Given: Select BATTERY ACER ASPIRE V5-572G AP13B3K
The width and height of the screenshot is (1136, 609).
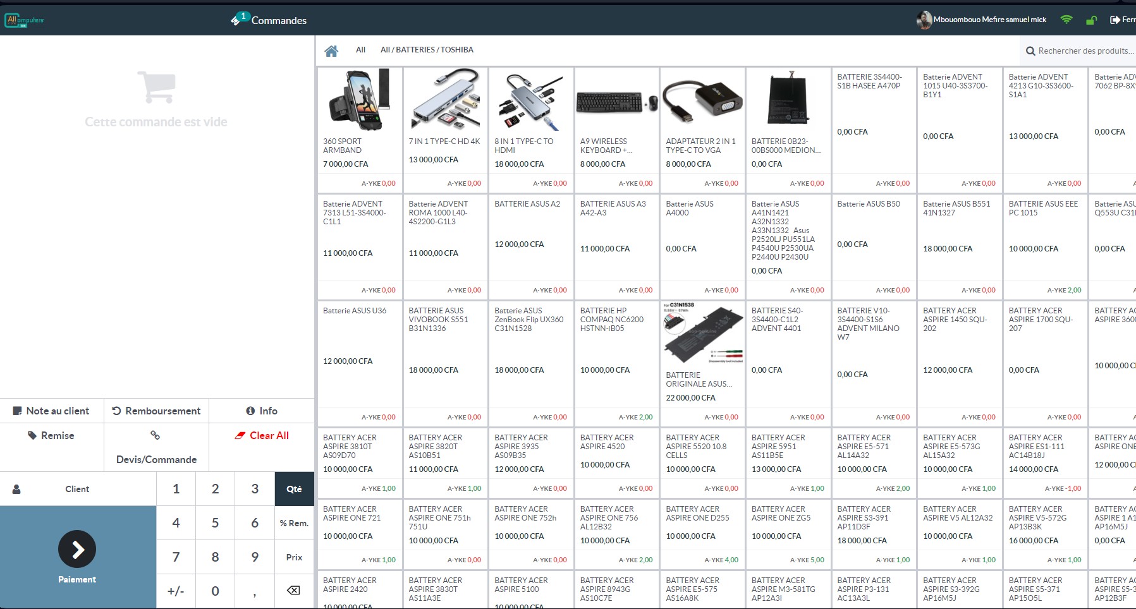Looking at the screenshot, I should 1045,534.
